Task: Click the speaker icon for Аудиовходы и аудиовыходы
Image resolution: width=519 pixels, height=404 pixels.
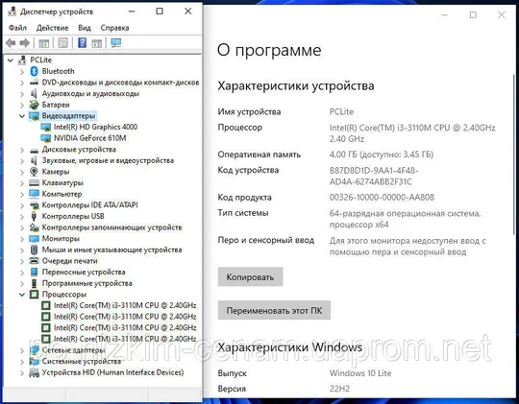Action: (34, 93)
